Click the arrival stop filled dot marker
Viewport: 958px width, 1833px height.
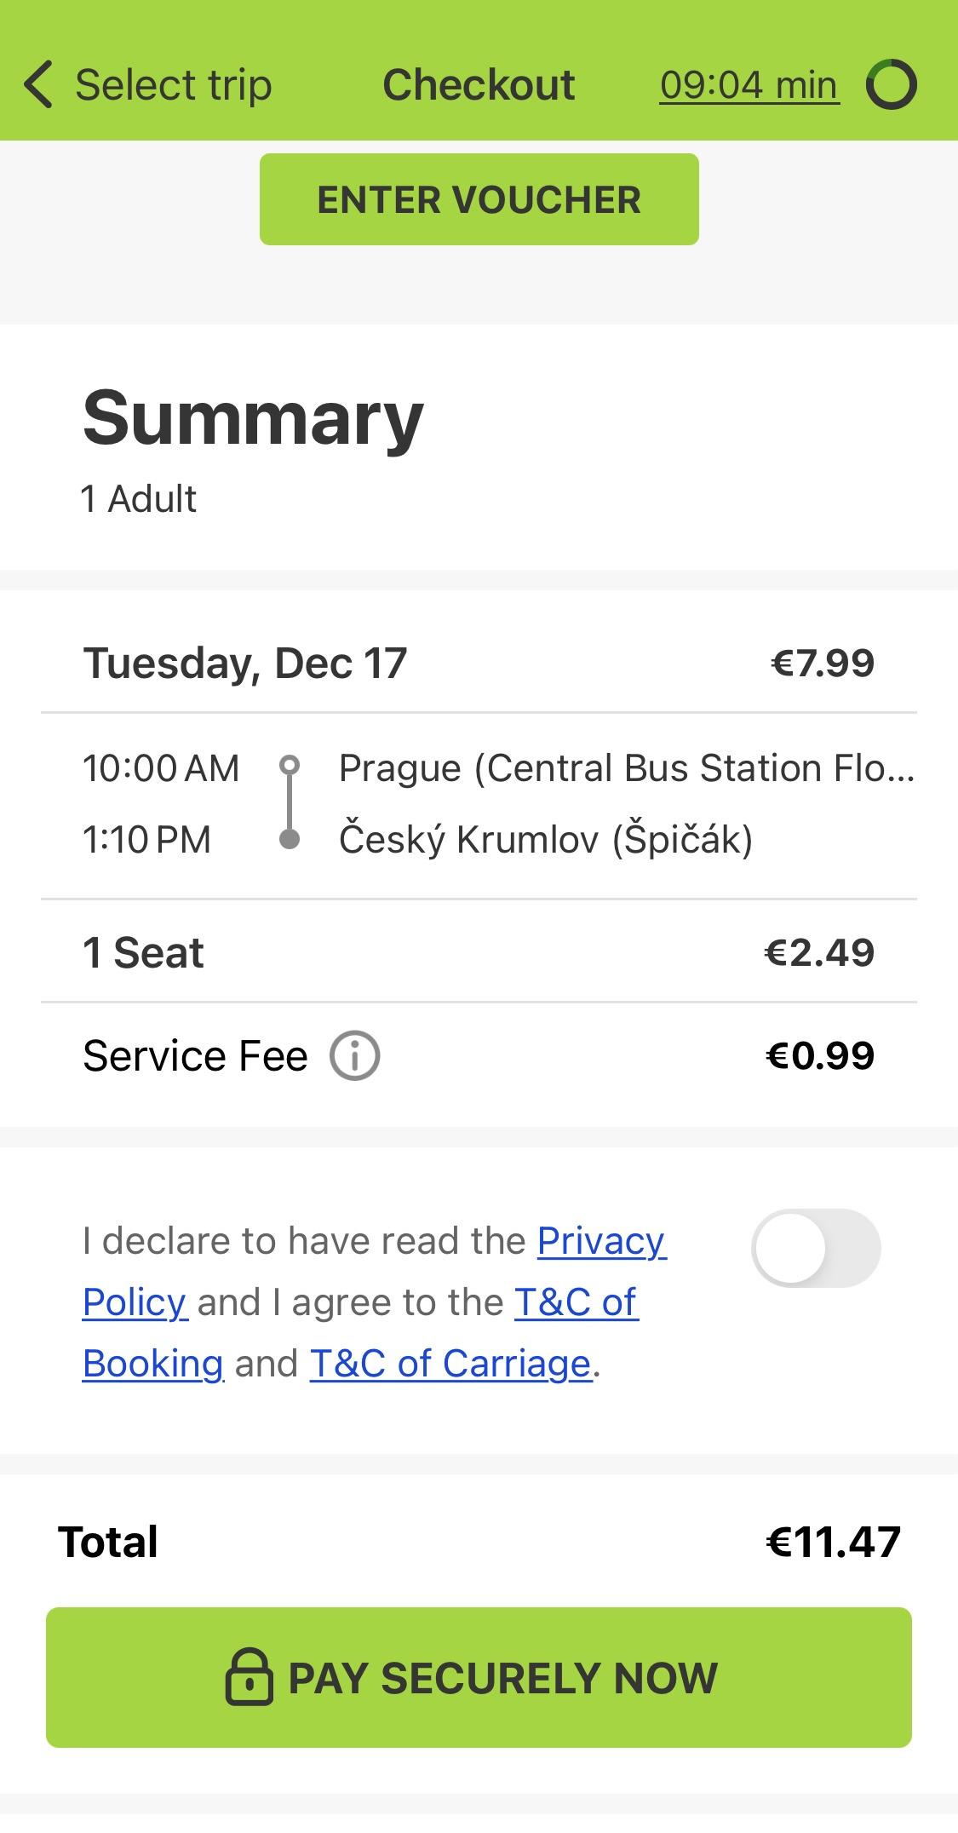click(290, 840)
